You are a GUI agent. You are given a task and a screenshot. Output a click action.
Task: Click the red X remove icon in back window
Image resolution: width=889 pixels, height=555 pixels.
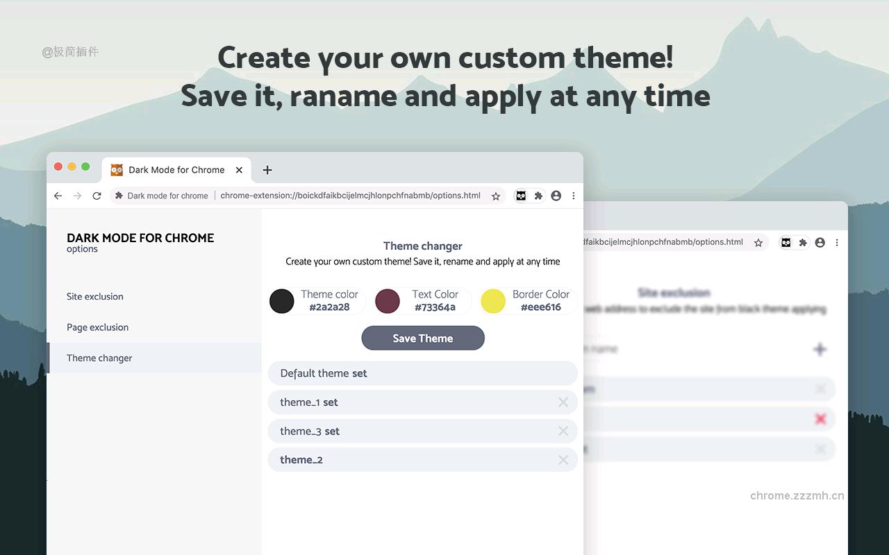coord(821,419)
